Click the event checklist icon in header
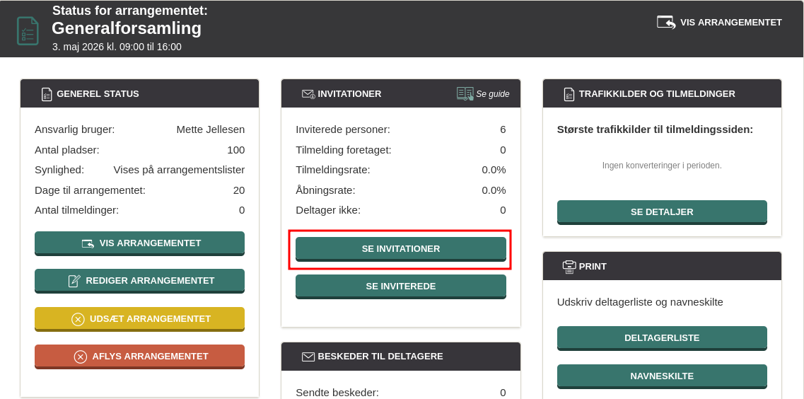The image size is (804, 399). (x=28, y=30)
